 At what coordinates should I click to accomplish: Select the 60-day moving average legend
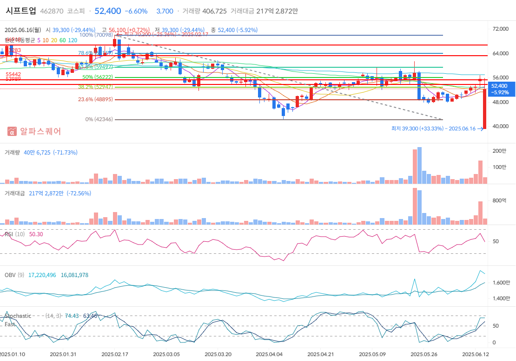click(x=63, y=40)
